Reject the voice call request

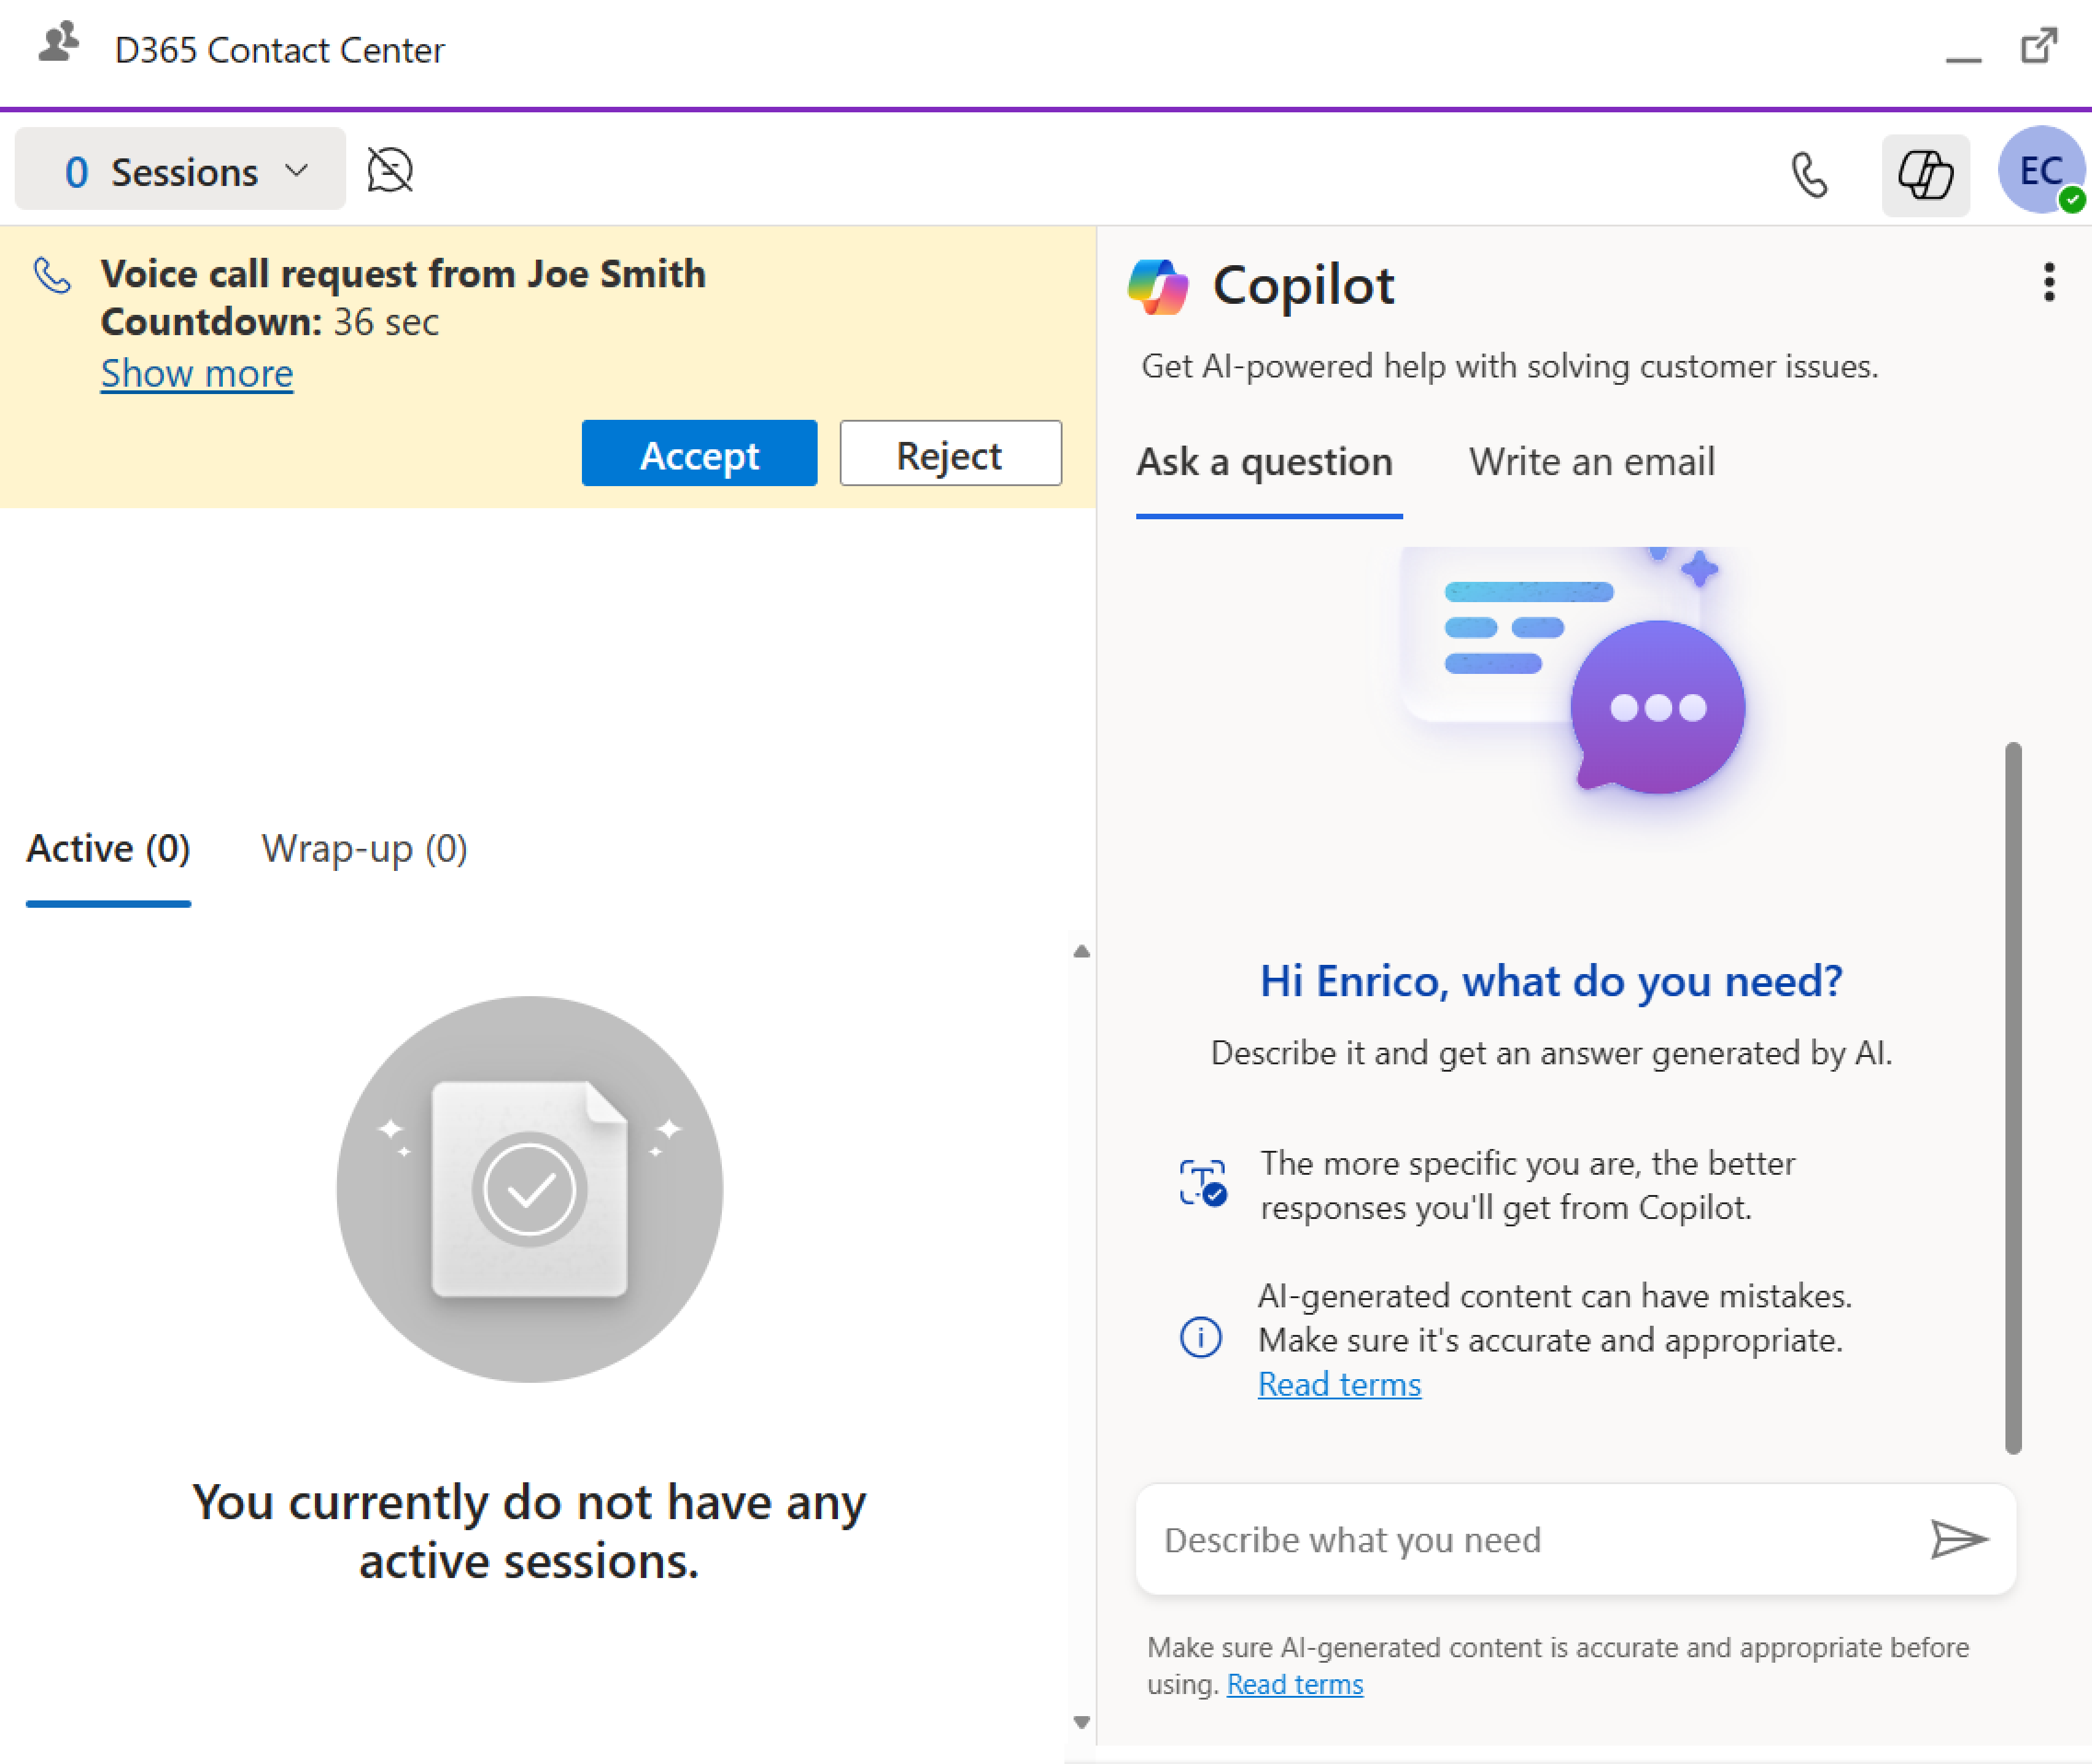click(x=950, y=454)
